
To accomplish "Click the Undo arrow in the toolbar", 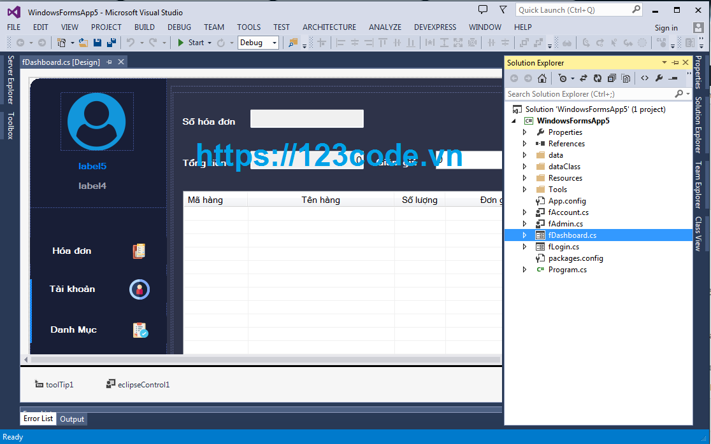I will 131,43.
